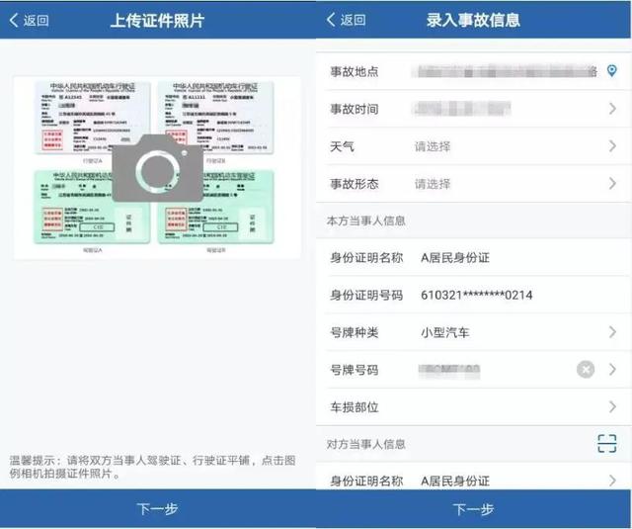Tap the location pin beside 事故地点
This screenshot has width=632, height=529.
611,71
